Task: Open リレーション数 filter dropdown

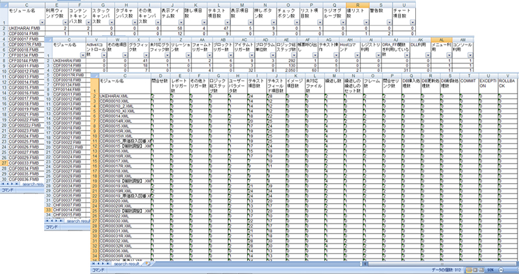Action: (x=188, y=55)
